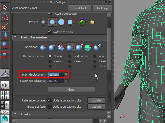Collapse the Sculpt Parameters section
The image size is (165, 123).
coord(15,37)
